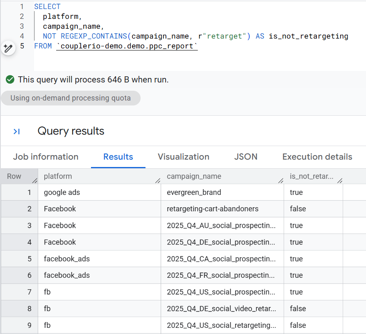Select the "google ads" platform cell
The image size is (366, 334).
point(99,192)
